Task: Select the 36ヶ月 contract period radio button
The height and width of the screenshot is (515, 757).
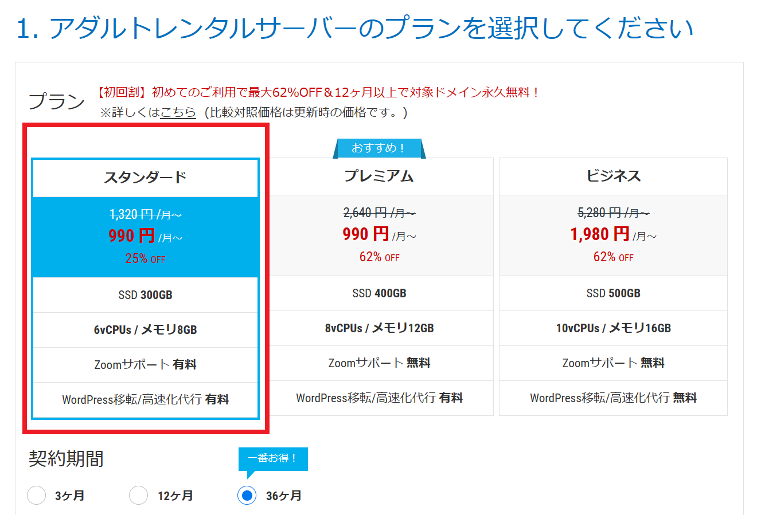Action: [247, 496]
